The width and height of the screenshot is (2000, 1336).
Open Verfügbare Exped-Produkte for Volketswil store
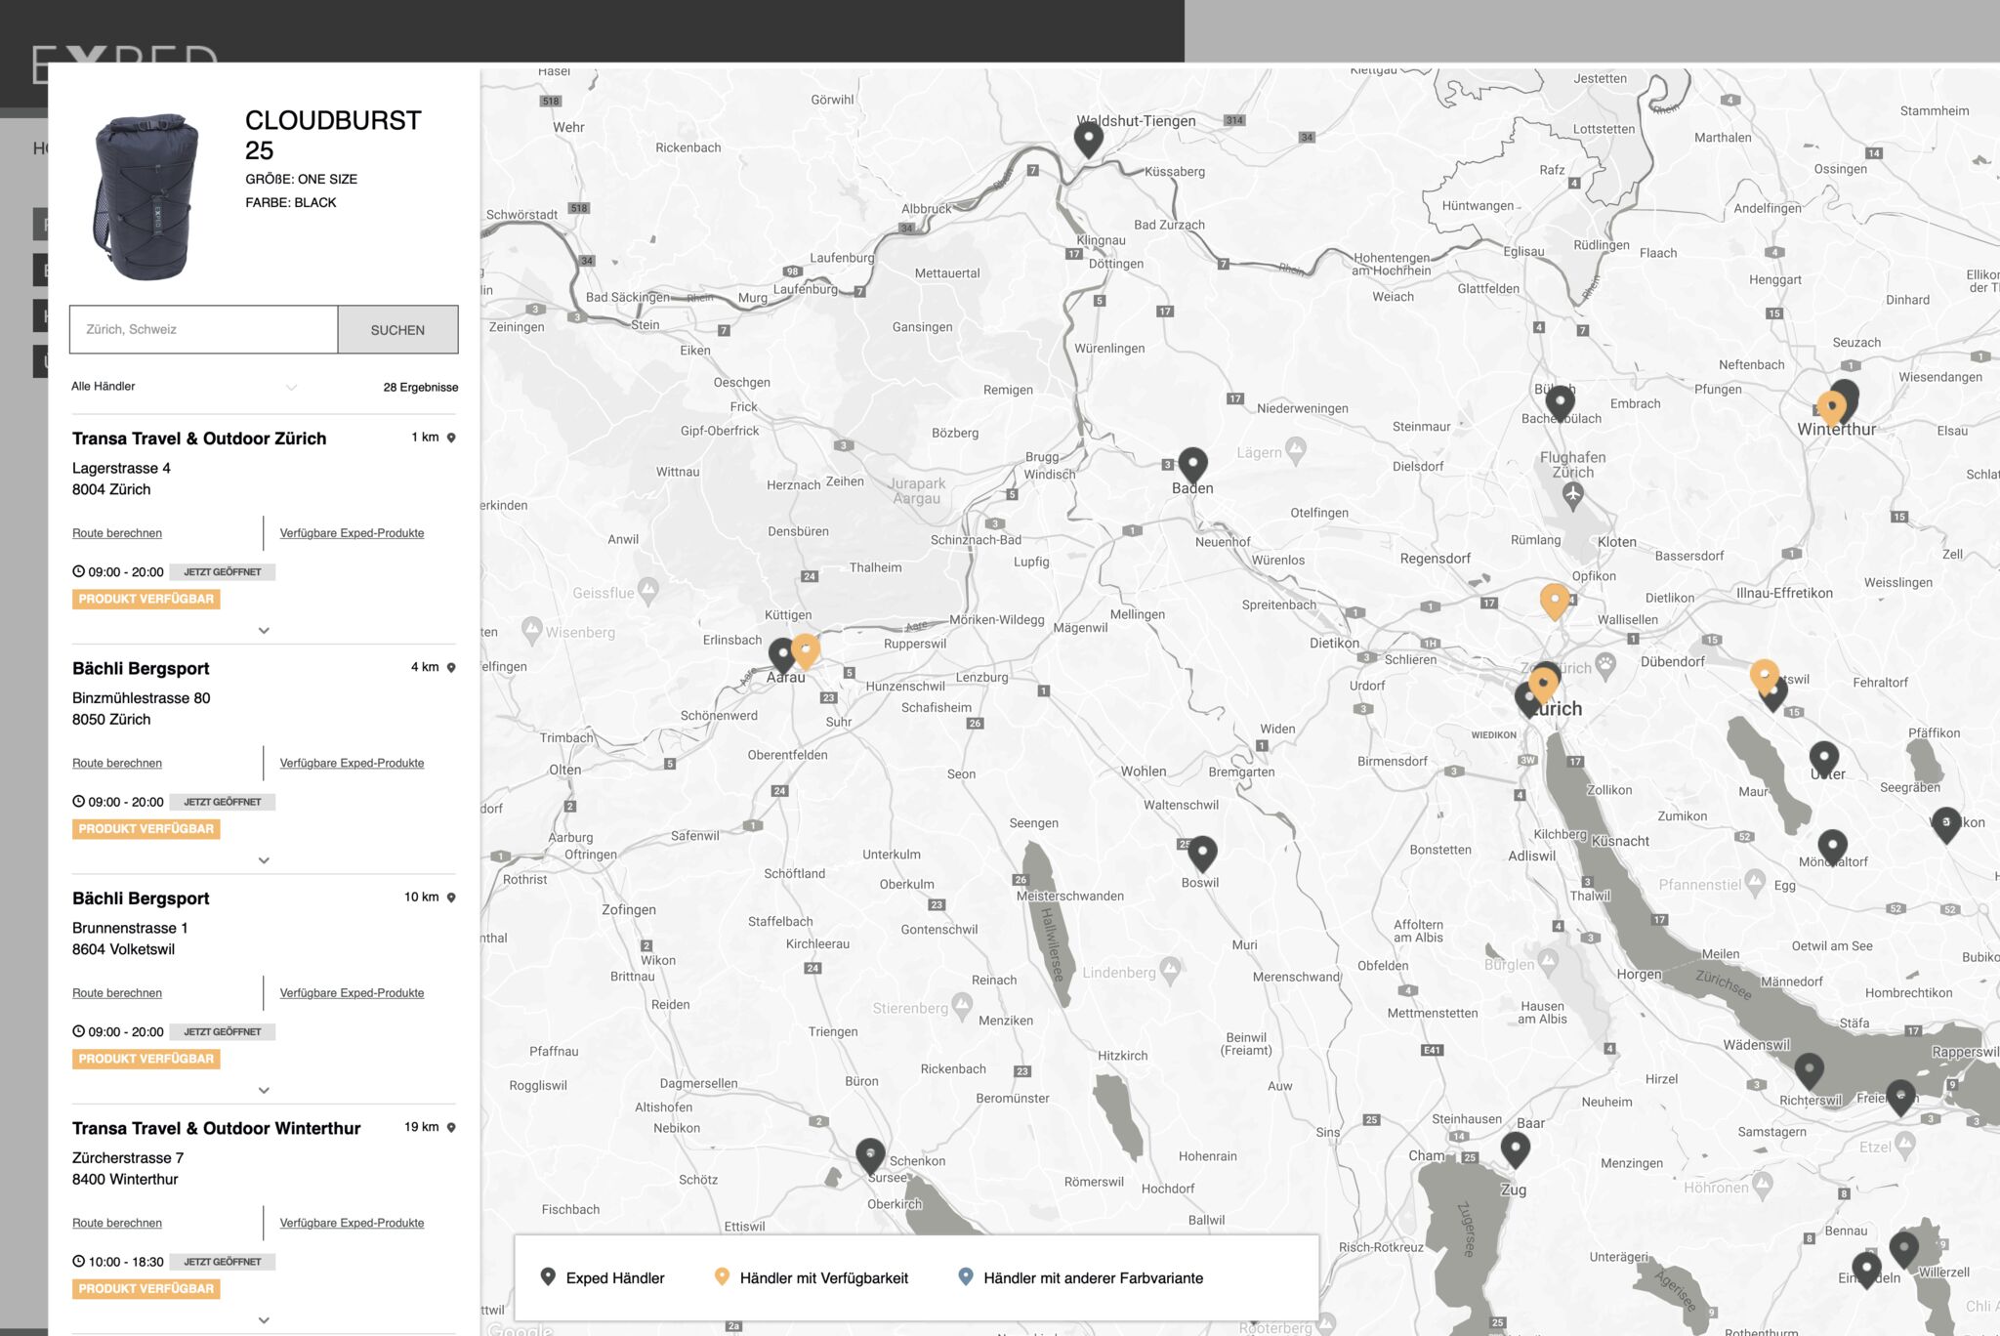pyautogui.click(x=352, y=993)
